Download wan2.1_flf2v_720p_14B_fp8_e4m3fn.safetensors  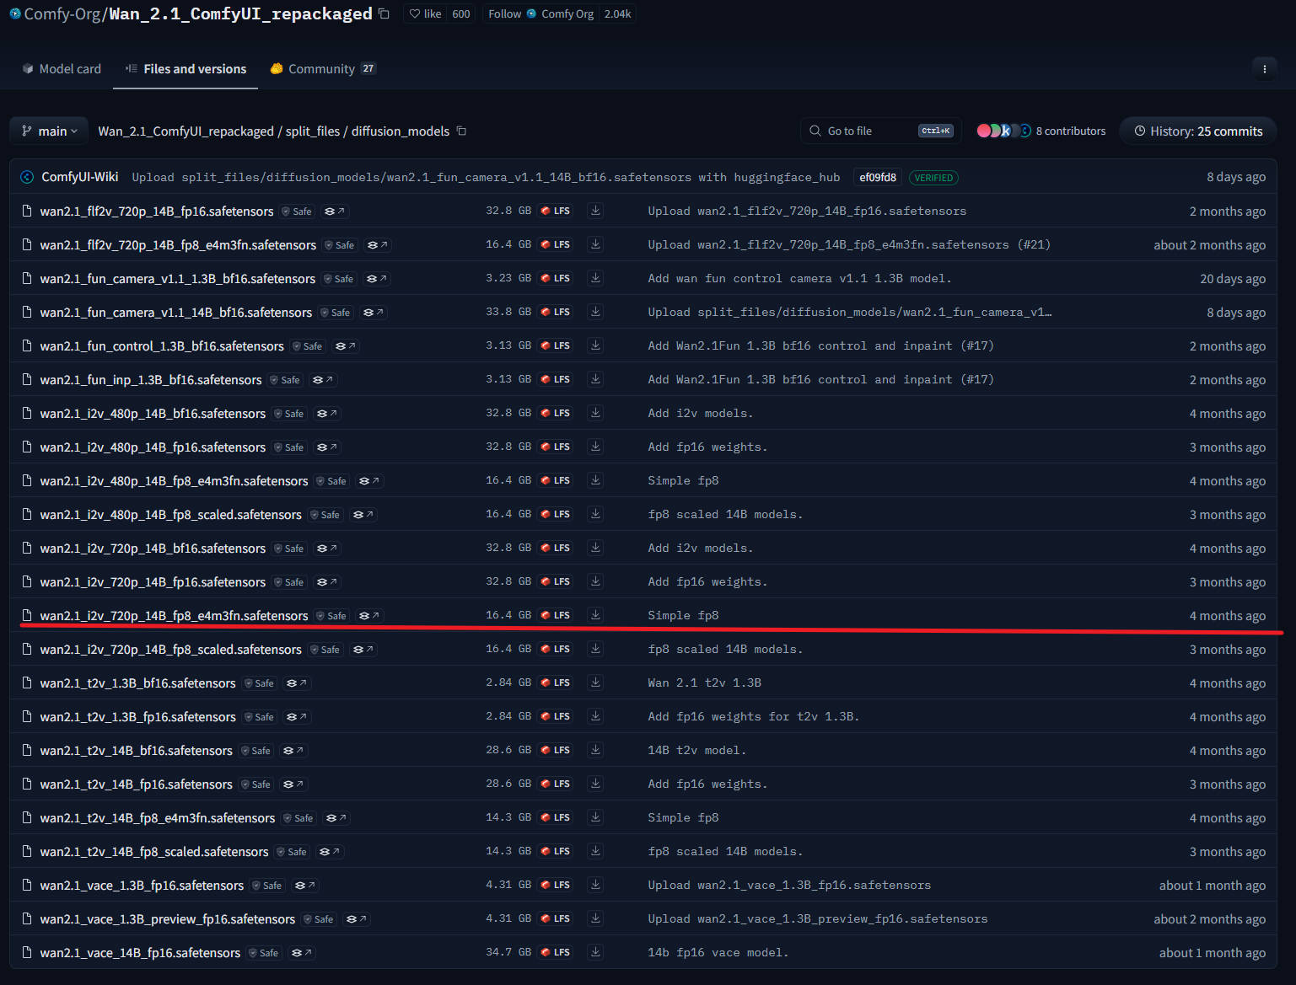point(595,244)
